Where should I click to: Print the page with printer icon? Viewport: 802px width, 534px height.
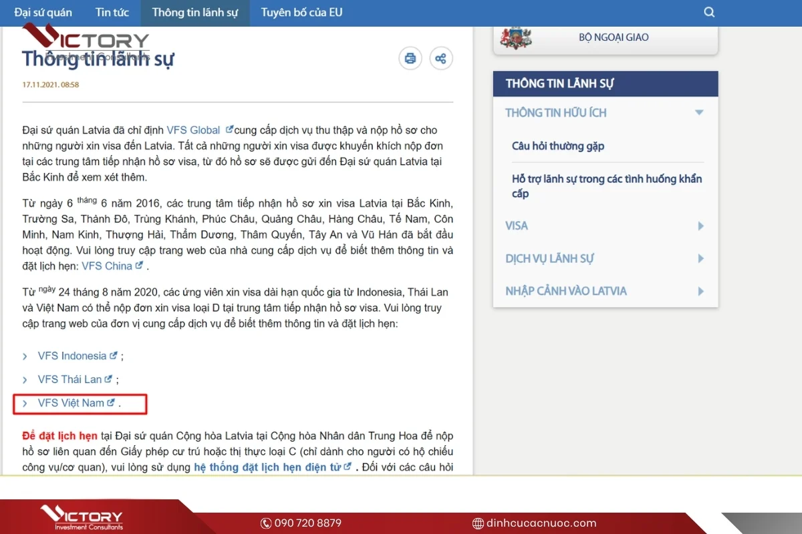410,58
